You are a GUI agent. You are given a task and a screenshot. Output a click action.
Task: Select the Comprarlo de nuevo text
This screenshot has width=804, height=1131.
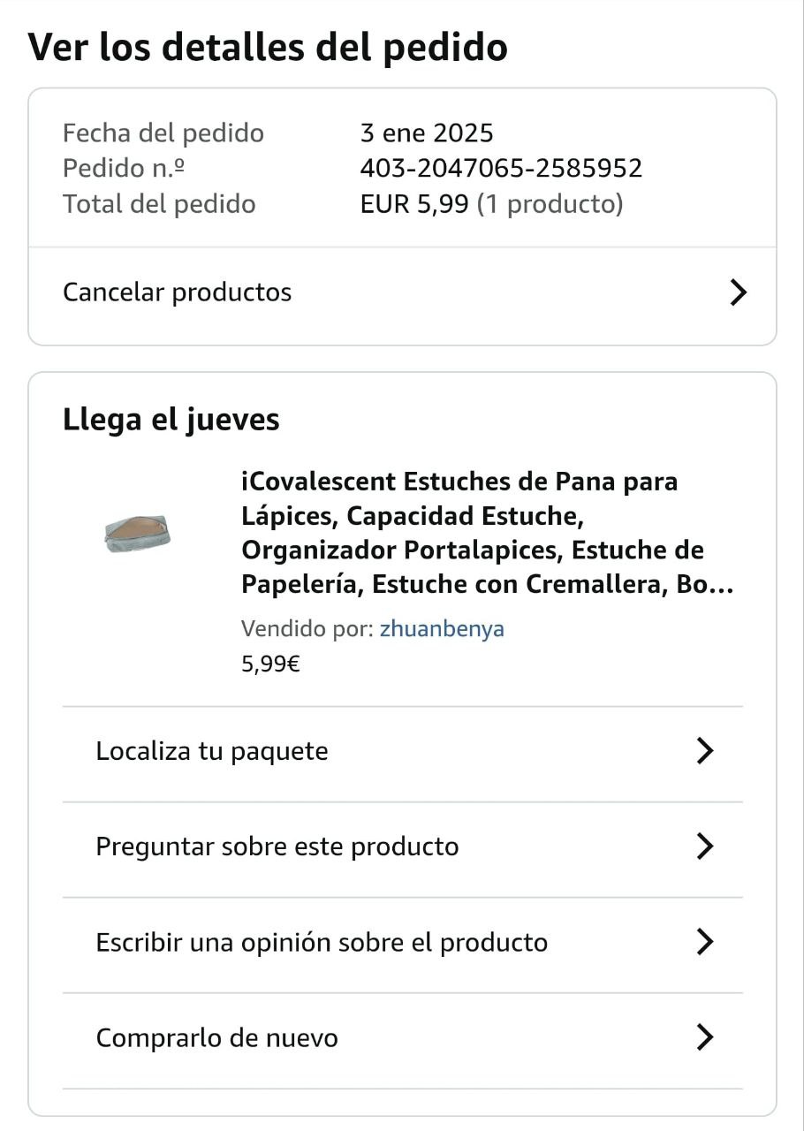tap(216, 1037)
